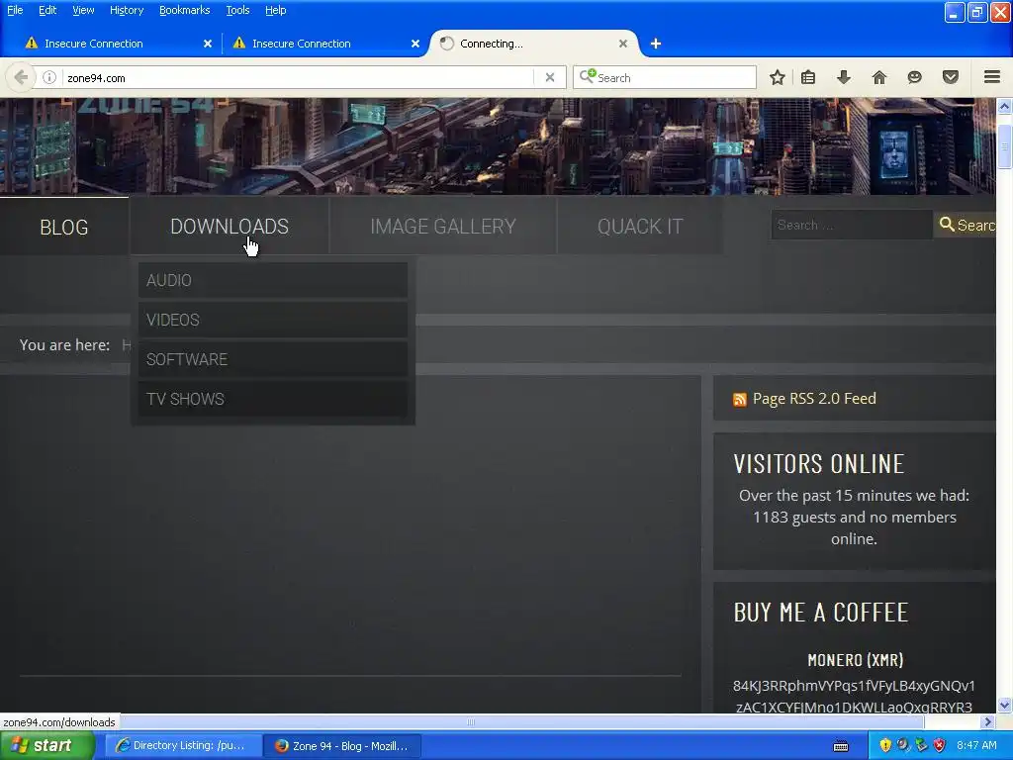
Task: Open the Bookmarks menu
Action: pyautogui.click(x=184, y=10)
